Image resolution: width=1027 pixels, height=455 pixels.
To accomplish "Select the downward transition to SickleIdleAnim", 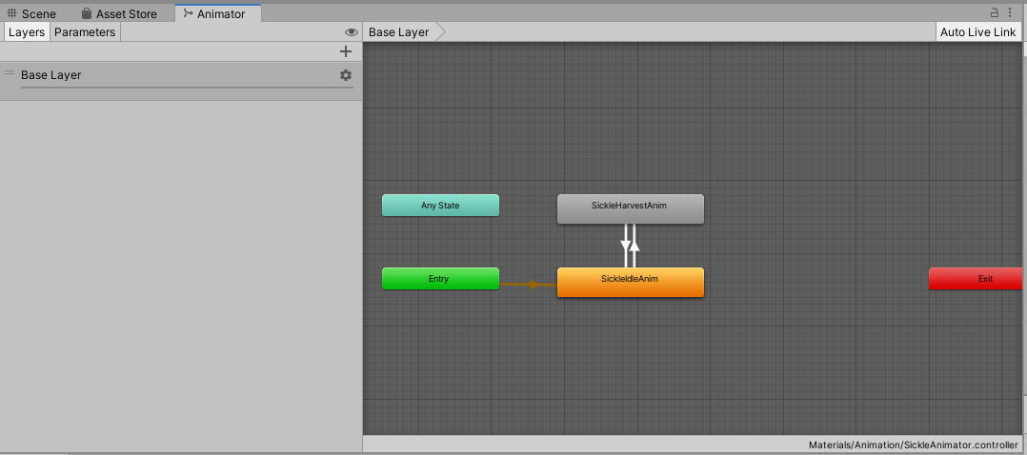I will [x=626, y=246].
